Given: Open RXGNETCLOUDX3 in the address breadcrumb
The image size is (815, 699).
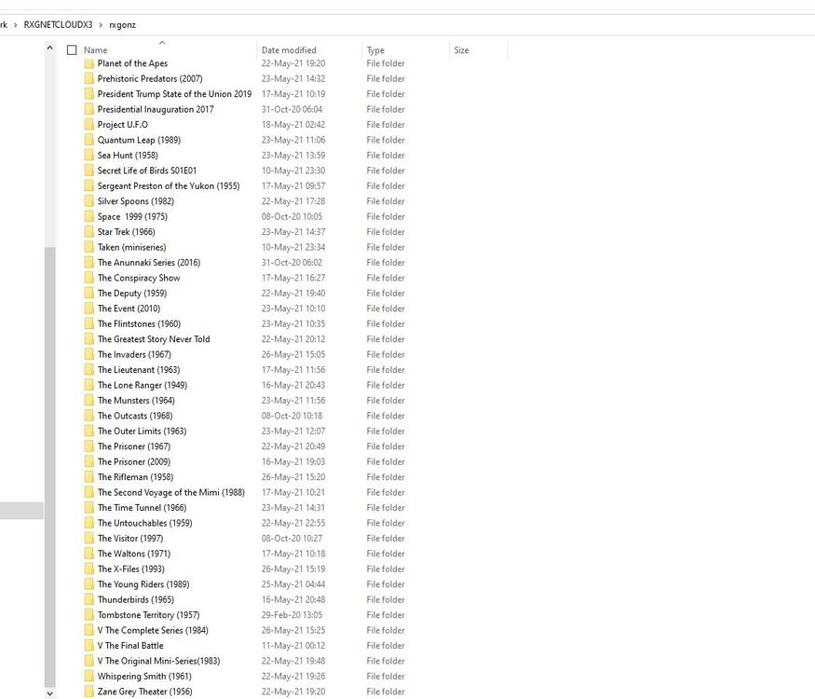Looking at the screenshot, I should click(58, 24).
